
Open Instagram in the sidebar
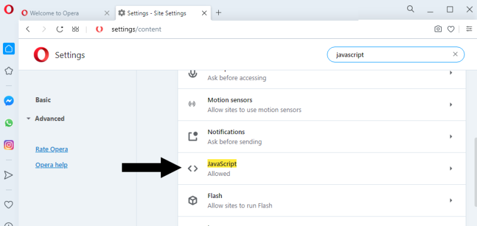click(x=9, y=145)
